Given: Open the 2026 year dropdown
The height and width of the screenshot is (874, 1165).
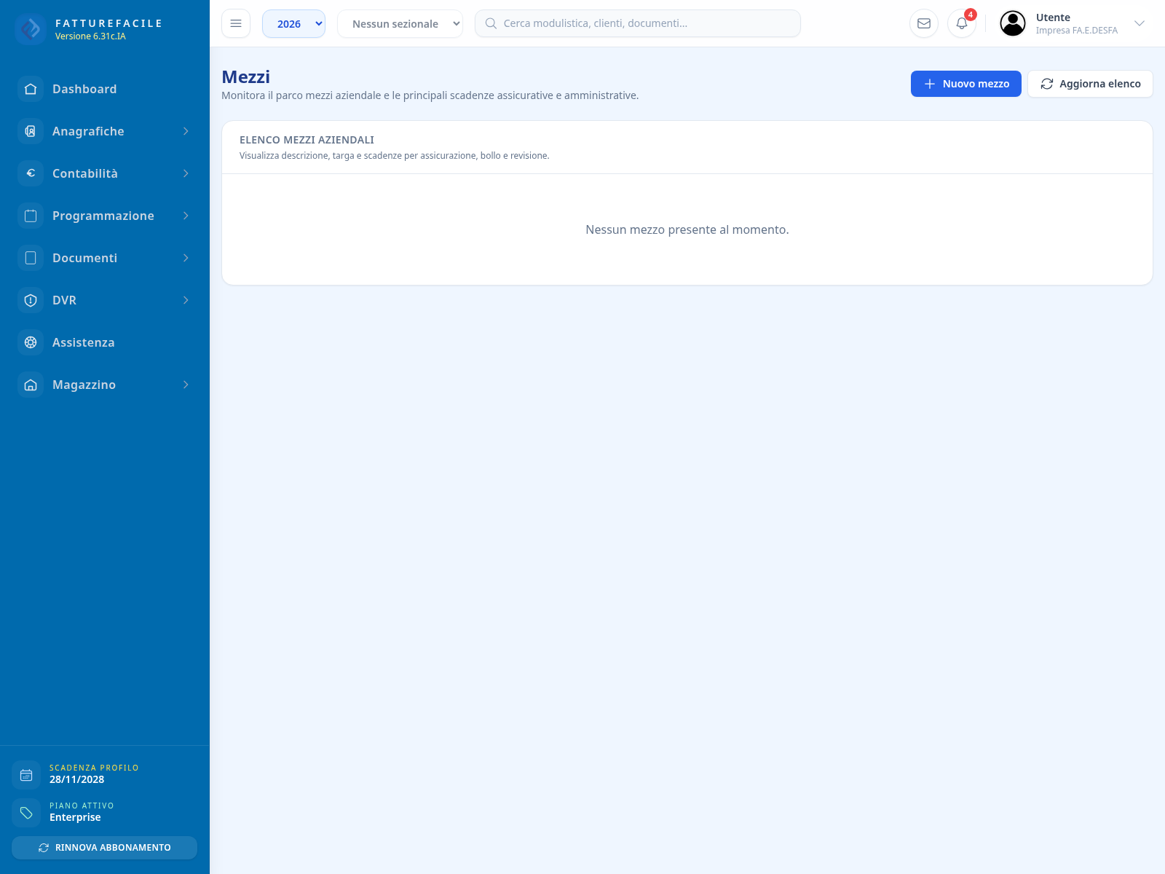Looking at the screenshot, I should 293,23.
